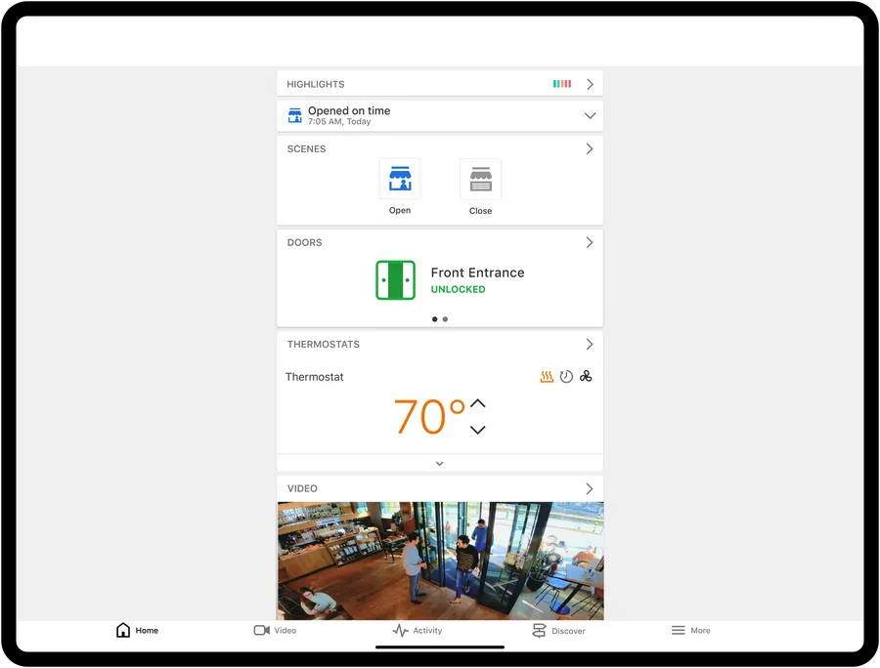880x668 pixels.
Task: Go to second door page dot
Action: 445,319
